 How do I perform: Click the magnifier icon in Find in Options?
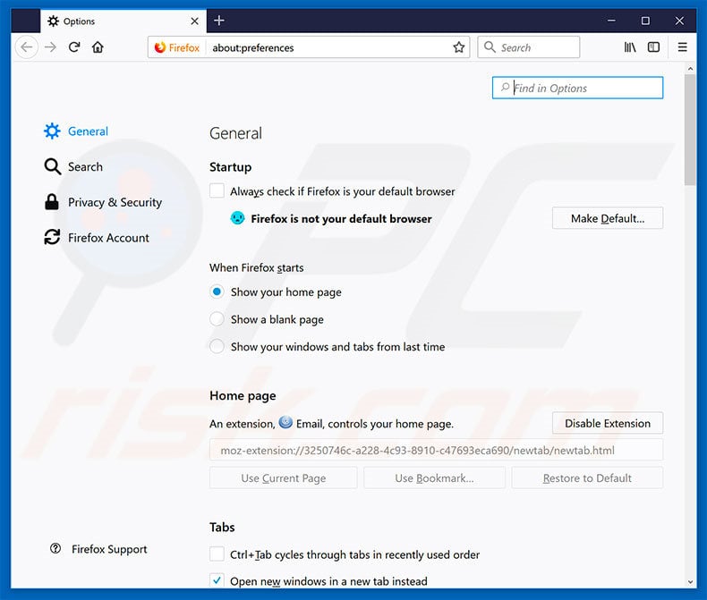coord(505,87)
